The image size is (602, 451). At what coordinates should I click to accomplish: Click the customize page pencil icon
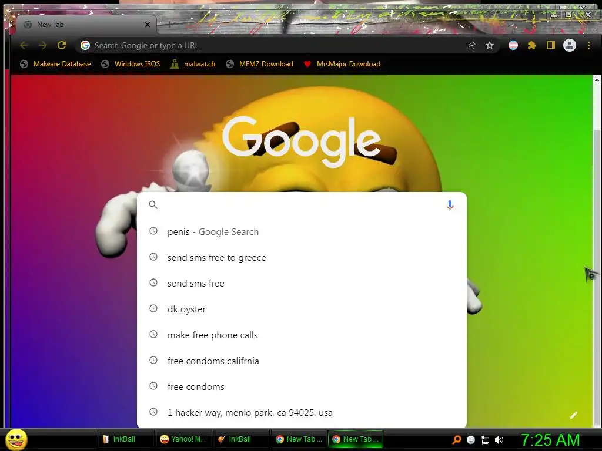tap(574, 415)
